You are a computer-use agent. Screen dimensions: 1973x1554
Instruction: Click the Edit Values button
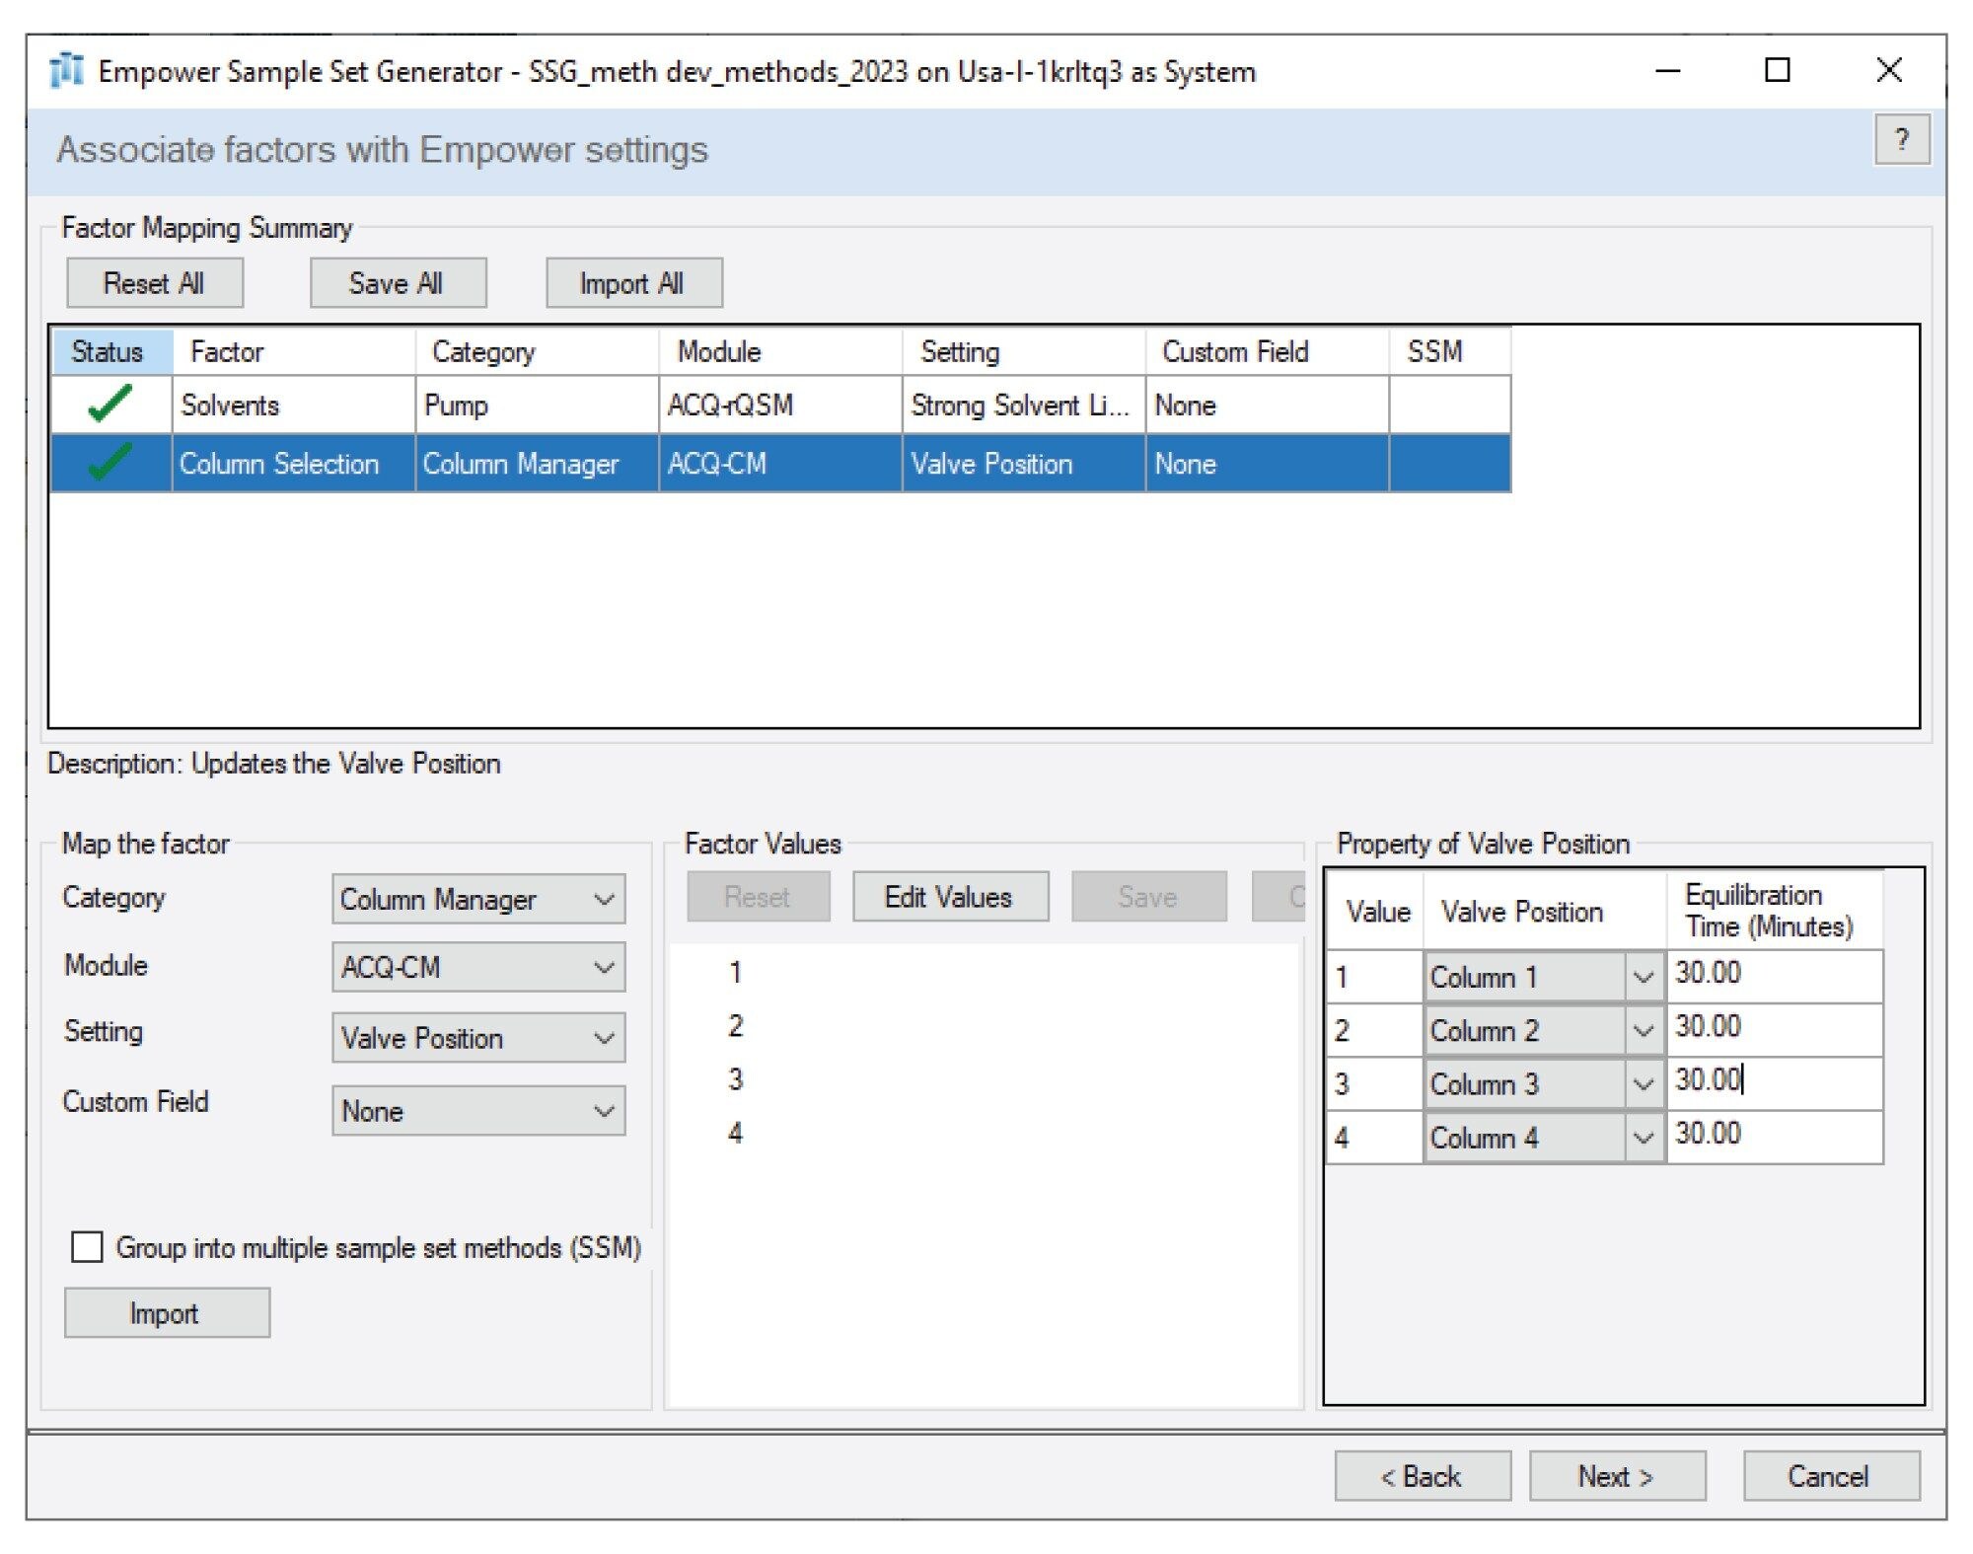point(950,897)
